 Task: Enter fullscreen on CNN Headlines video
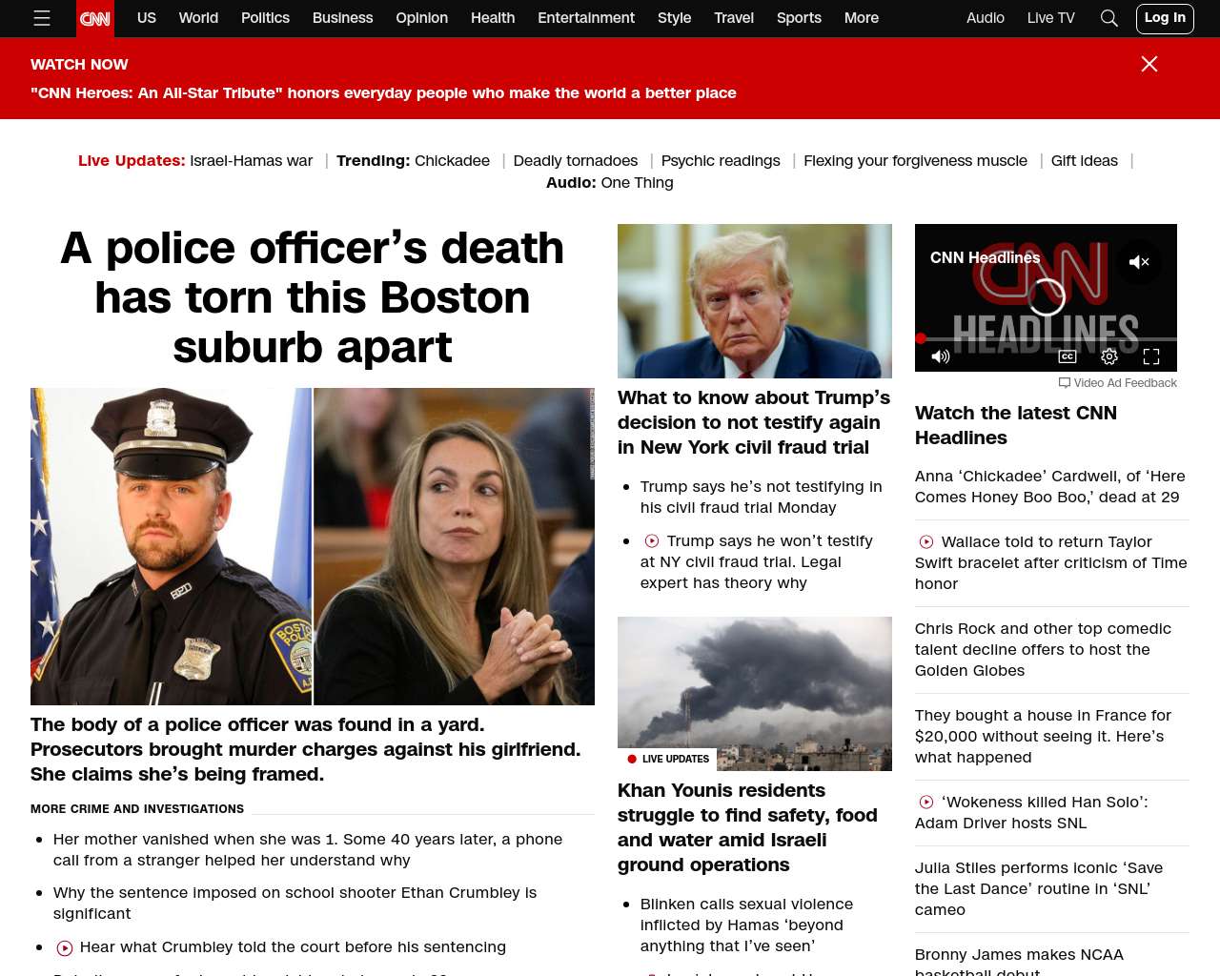click(x=1151, y=356)
